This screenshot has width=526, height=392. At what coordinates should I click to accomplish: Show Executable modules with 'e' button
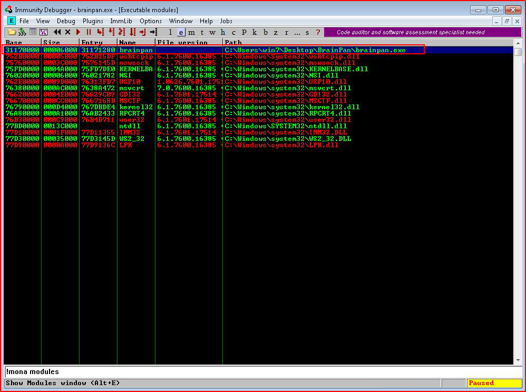tap(181, 32)
